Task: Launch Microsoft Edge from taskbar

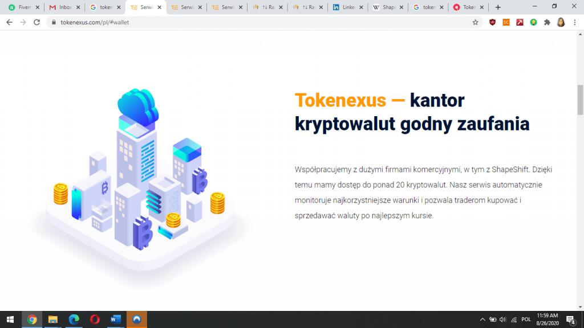Action: (74, 319)
